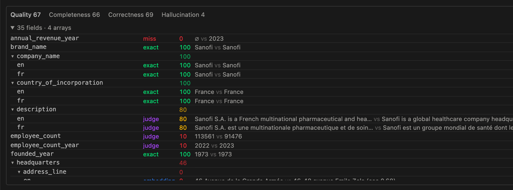Viewport: 513px width, 190px height.
Task: Click the English description comparison text
Action: (354, 119)
